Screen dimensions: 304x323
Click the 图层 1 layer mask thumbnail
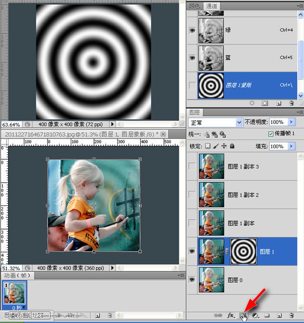click(x=243, y=251)
